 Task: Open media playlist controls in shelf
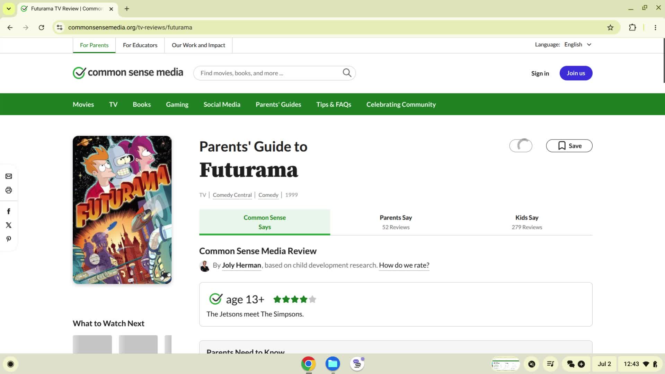(550, 364)
